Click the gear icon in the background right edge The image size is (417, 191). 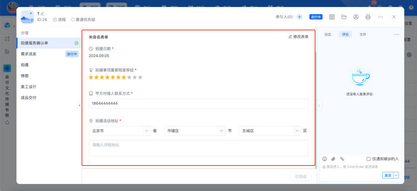coord(409,55)
